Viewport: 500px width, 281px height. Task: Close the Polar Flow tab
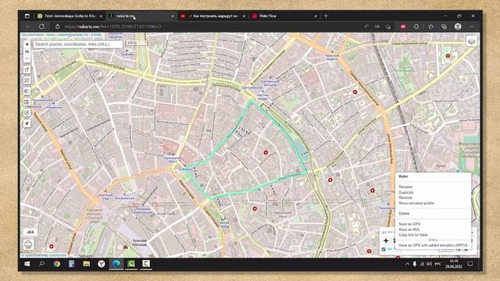pos(316,16)
